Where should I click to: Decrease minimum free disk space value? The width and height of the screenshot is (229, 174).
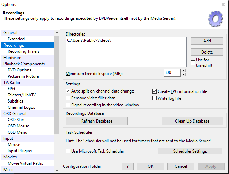tap(183, 75)
